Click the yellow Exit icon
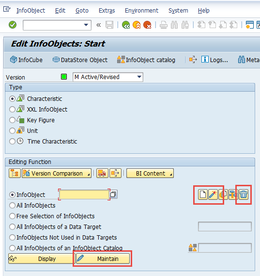 [137, 25]
